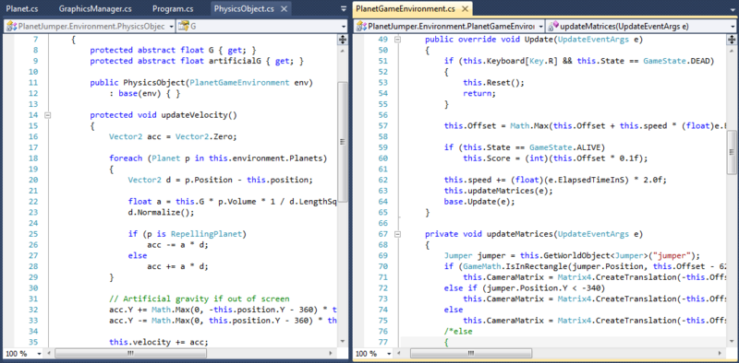Click the class icon in left type dropdown
The image size is (739, 363).
pos(11,27)
